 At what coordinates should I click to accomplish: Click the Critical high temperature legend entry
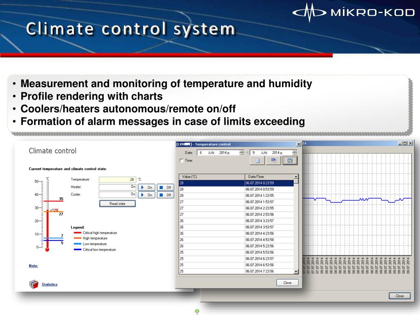(95, 233)
